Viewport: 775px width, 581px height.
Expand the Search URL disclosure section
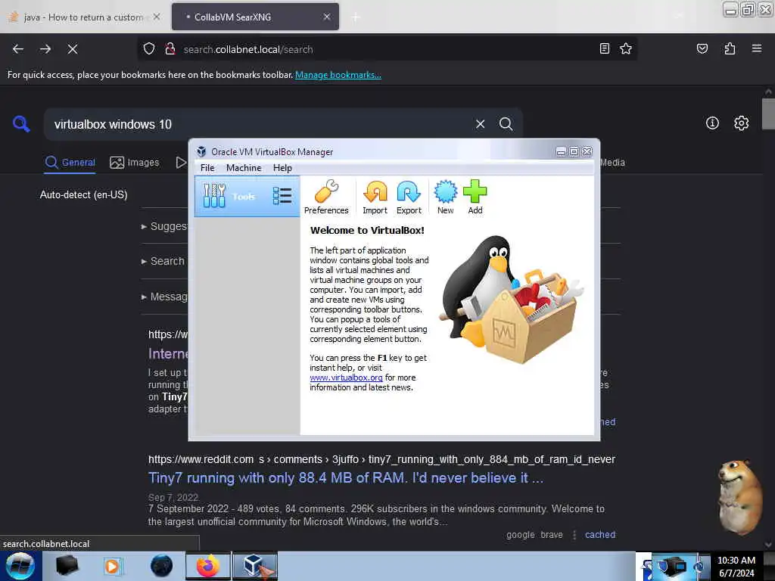click(x=163, y=261)
